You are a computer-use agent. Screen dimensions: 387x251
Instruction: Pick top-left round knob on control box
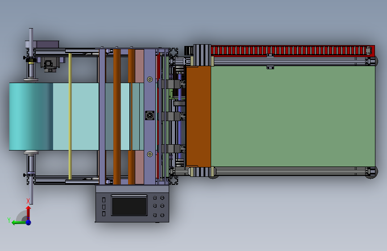point(155,198)
